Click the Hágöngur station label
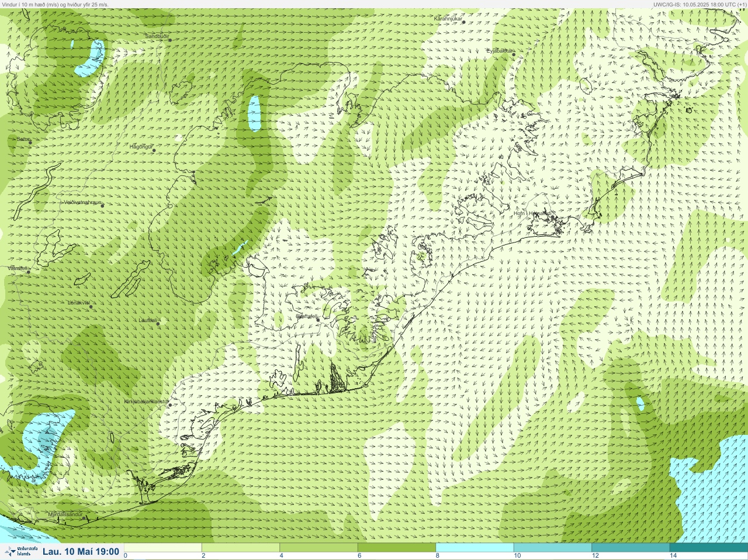748x560 pixels. (x=141, y=147)
